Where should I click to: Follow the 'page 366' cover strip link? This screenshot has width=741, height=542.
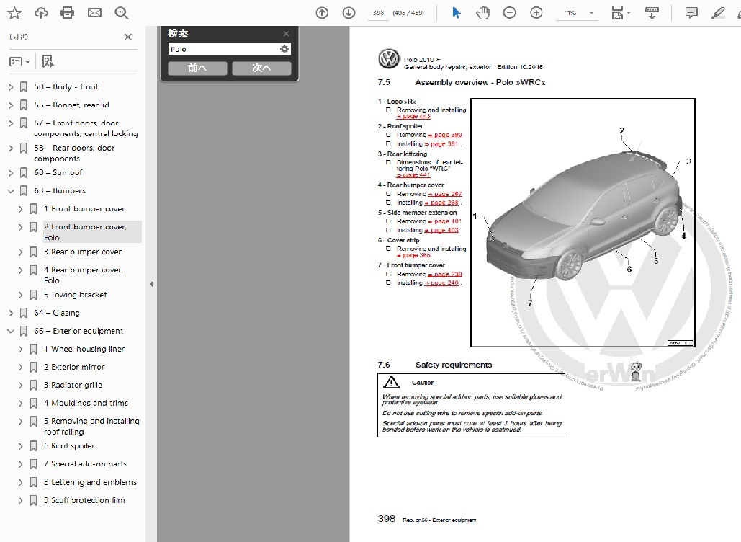[x=413, y=255]
